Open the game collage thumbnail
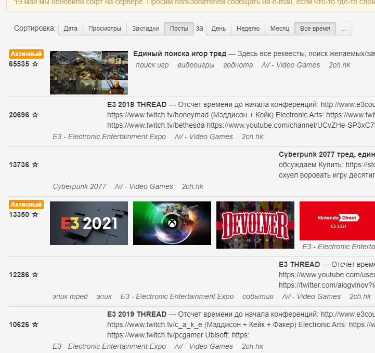 [x=89, y=73]
